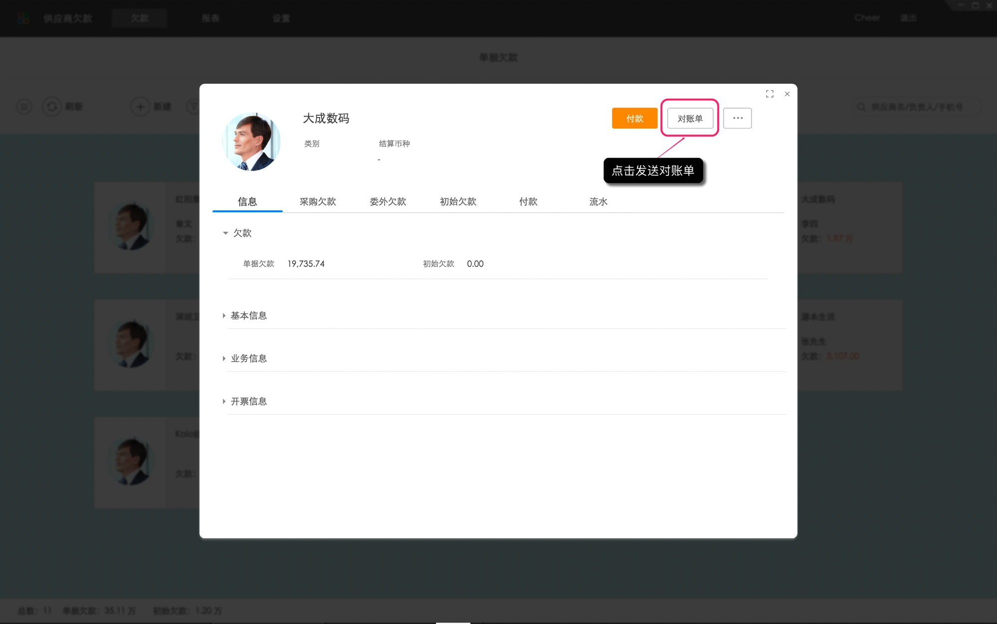The width and height of the screenshot is (997, 624).
Task: Open the filter funnel icon
Action: click(195, 106)
